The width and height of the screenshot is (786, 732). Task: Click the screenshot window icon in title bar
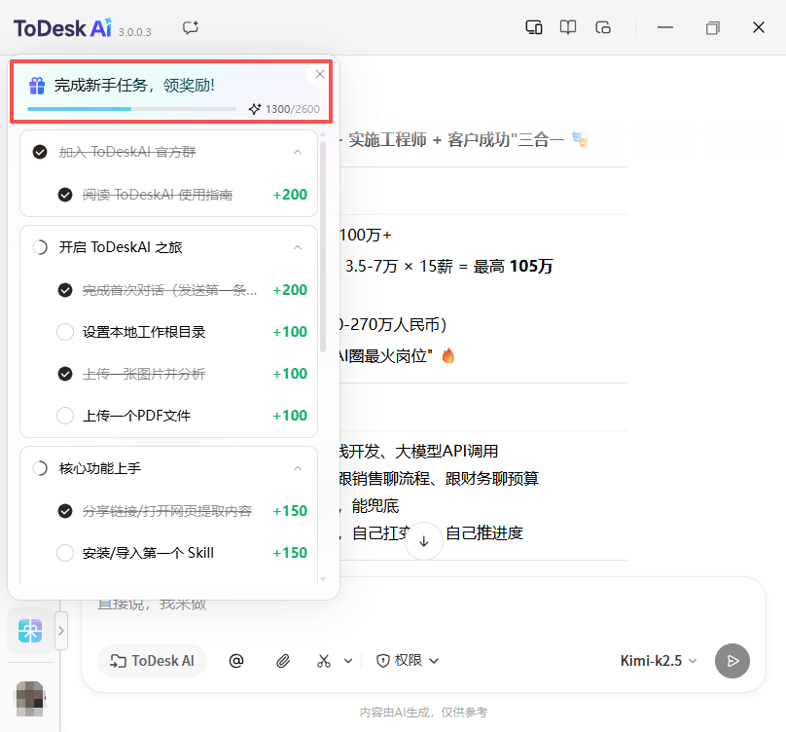click(x=602, y=27)
